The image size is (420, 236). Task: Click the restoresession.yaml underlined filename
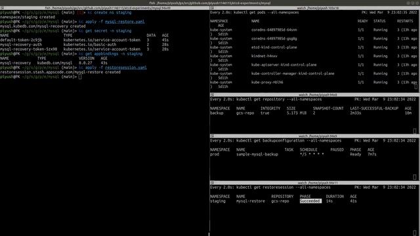pos(125,68)
